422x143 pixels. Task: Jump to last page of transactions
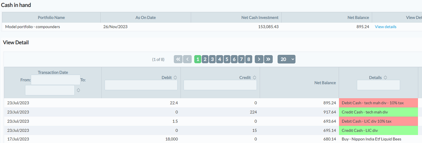point(268,59)
